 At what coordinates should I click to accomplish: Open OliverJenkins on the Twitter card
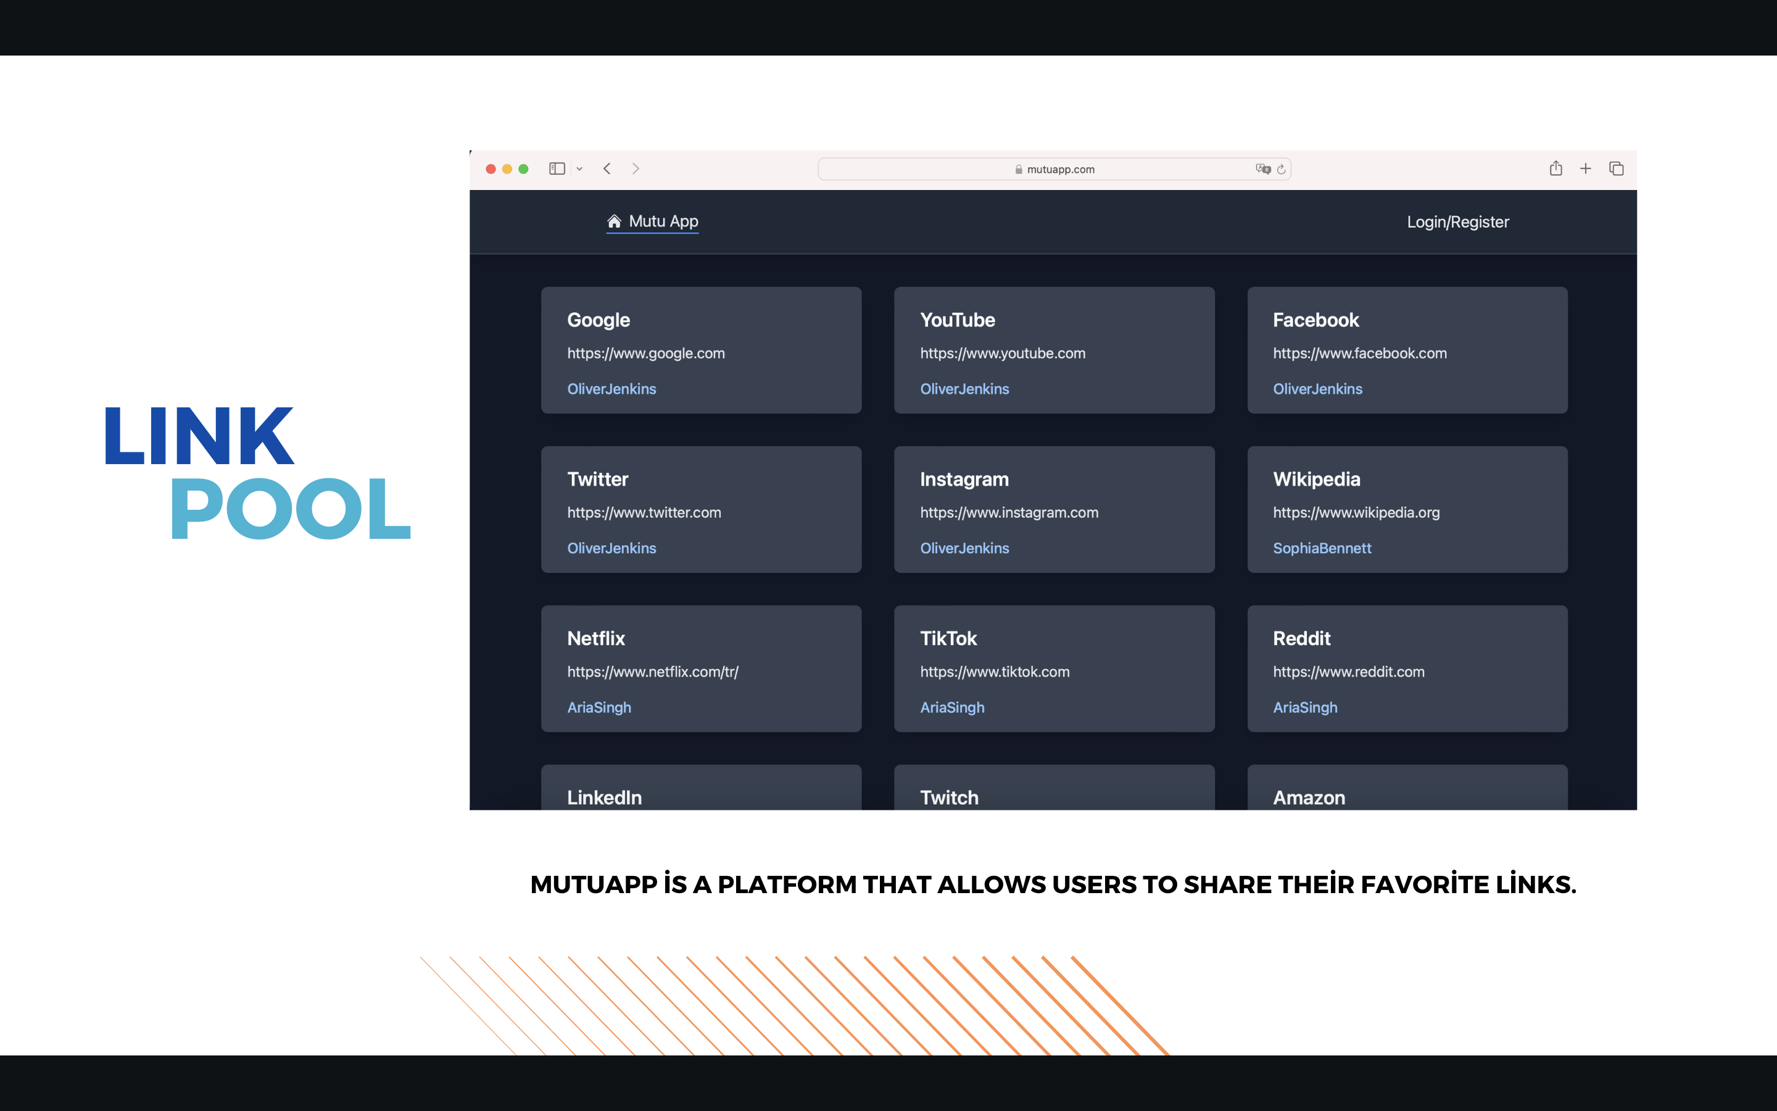coord(611,548)
